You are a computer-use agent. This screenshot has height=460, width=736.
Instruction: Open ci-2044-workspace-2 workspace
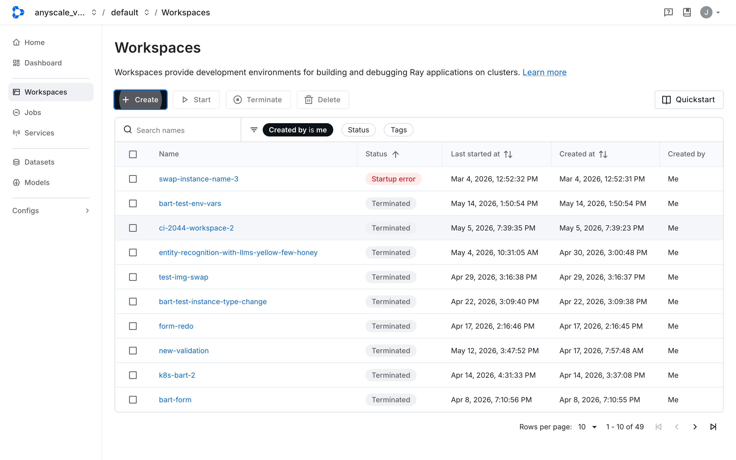pyautogui.click(x=196, y=228)
